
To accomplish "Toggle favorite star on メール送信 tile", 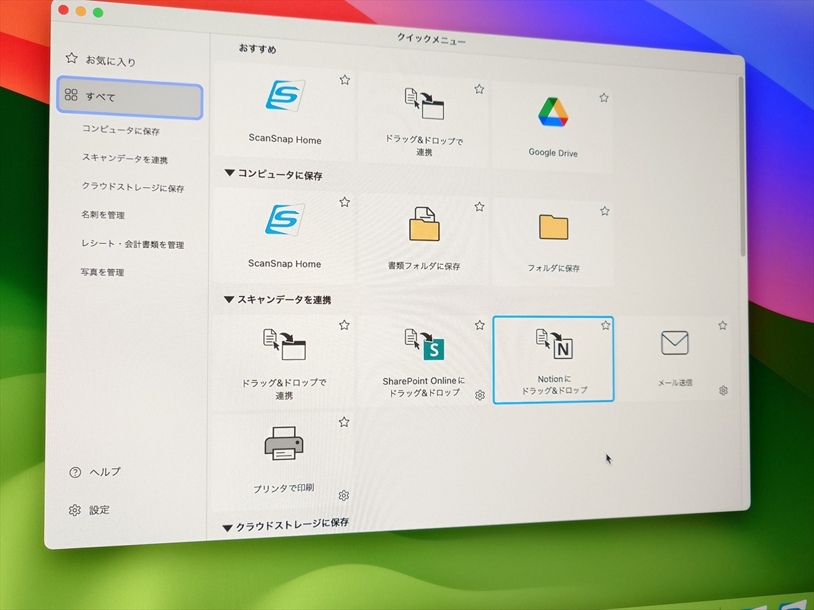I will pyautogui.click(x=723, y=325).
